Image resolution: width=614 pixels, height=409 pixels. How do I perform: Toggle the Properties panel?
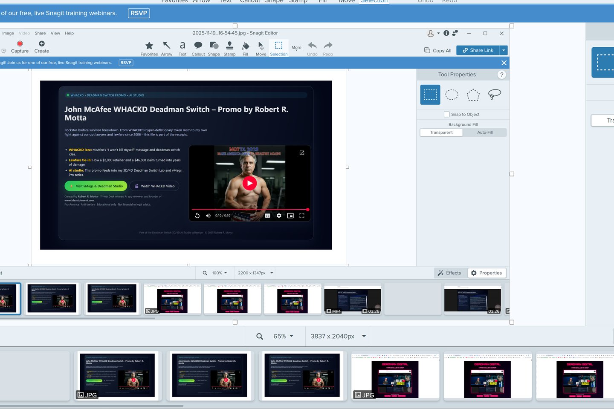tap(487, 273)
